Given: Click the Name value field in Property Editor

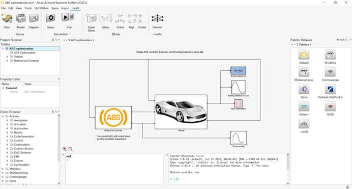Looking at the screenshot, I should click(x=42, y=92).
